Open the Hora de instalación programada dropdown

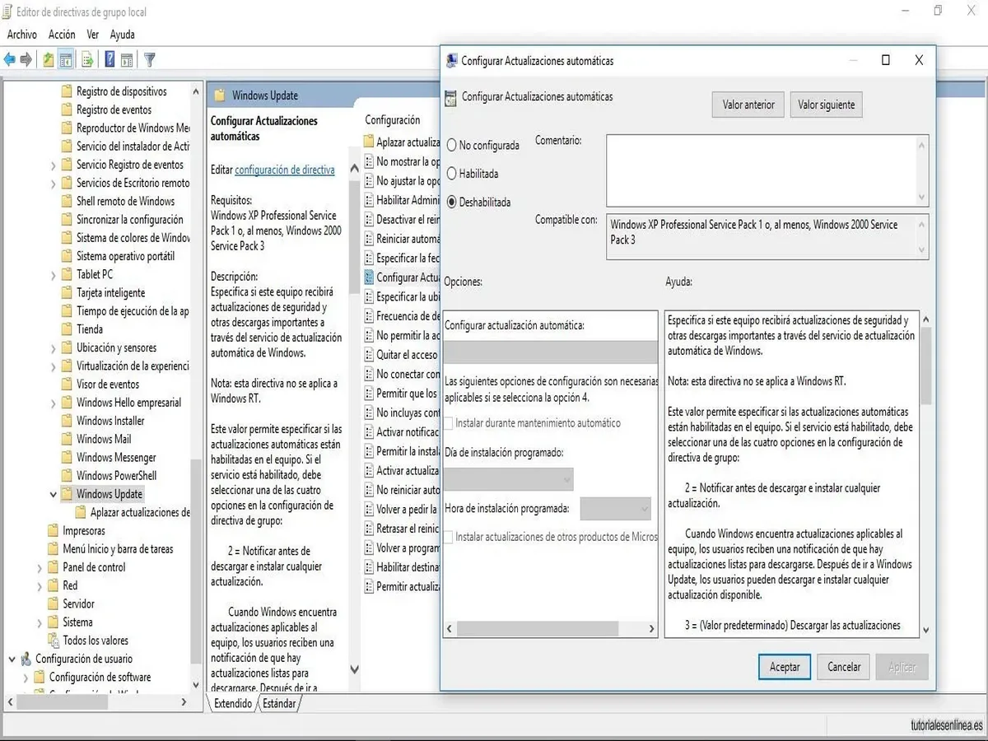615,509
